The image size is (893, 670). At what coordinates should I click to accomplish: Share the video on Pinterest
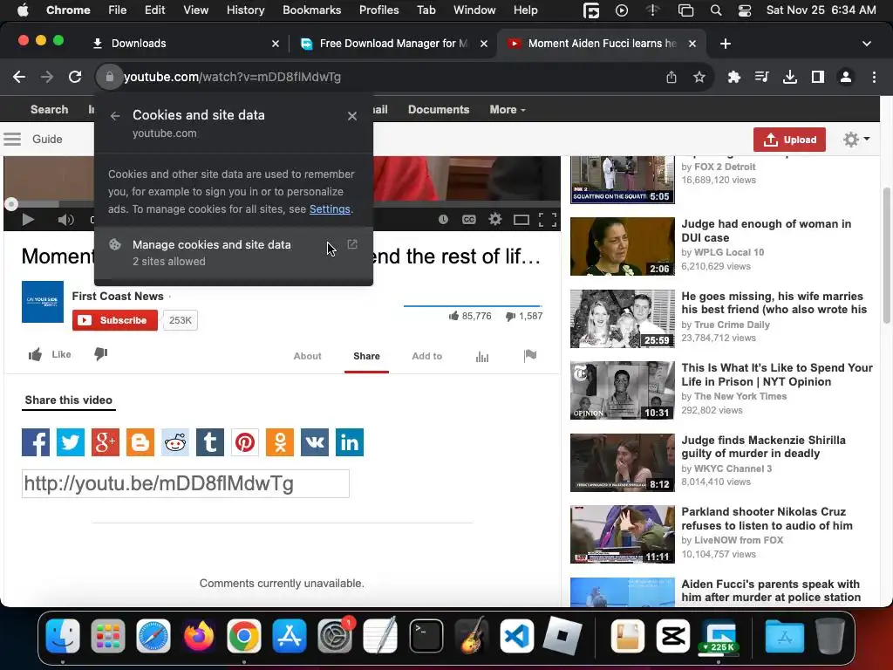[245, 442]
